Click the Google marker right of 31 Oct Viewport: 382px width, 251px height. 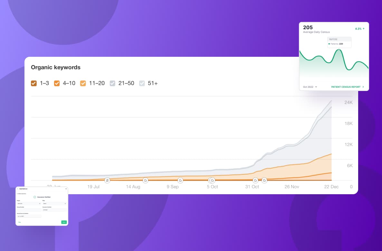[264, 180]
